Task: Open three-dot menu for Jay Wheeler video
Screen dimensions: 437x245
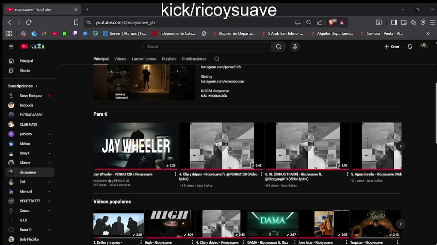Action: click(176, 174)
